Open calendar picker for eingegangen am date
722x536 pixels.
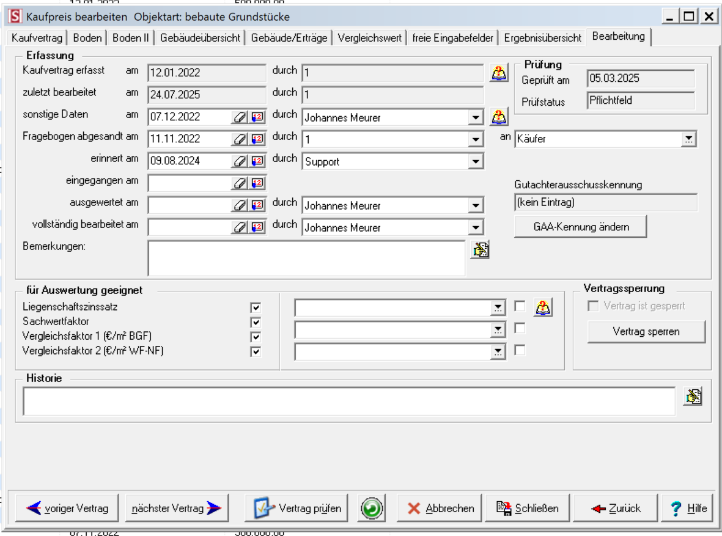point(257,183)
